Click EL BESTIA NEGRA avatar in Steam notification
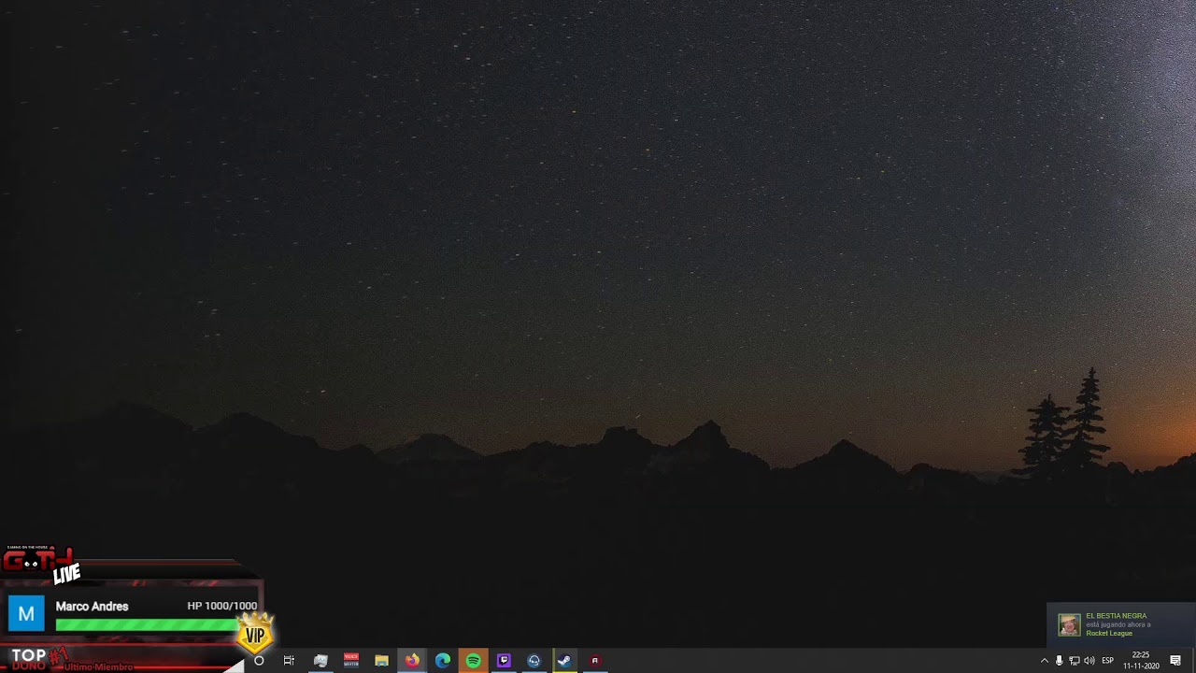This screenshot has height=673, width=1196. tap(1069, 624)
